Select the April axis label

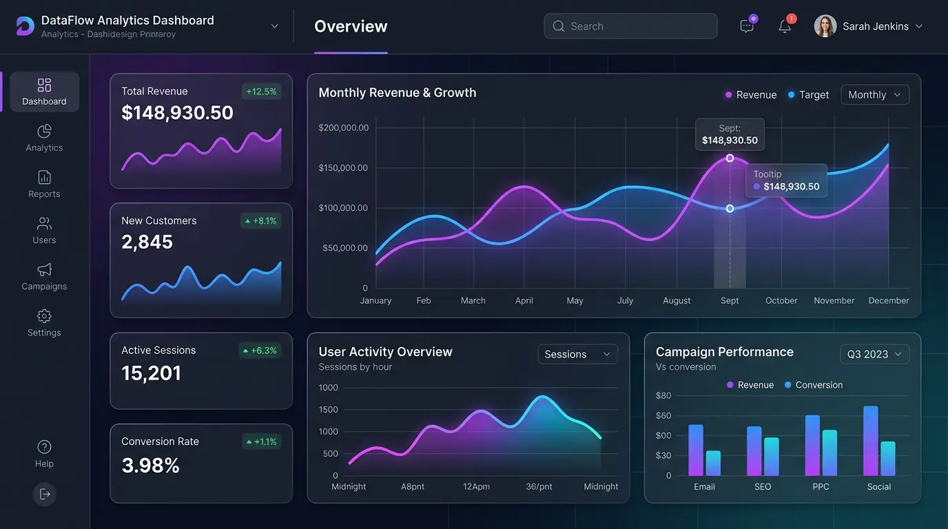[x=524, y=301]
